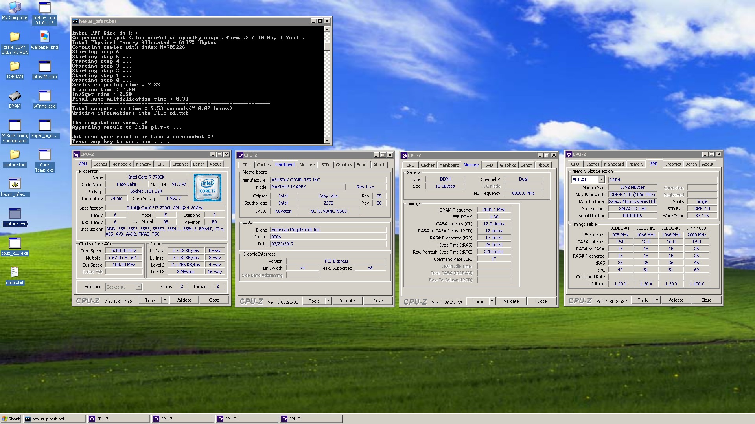Expand Tools arrow in Mainboard window
755x424 pixels.
point(328,301)
